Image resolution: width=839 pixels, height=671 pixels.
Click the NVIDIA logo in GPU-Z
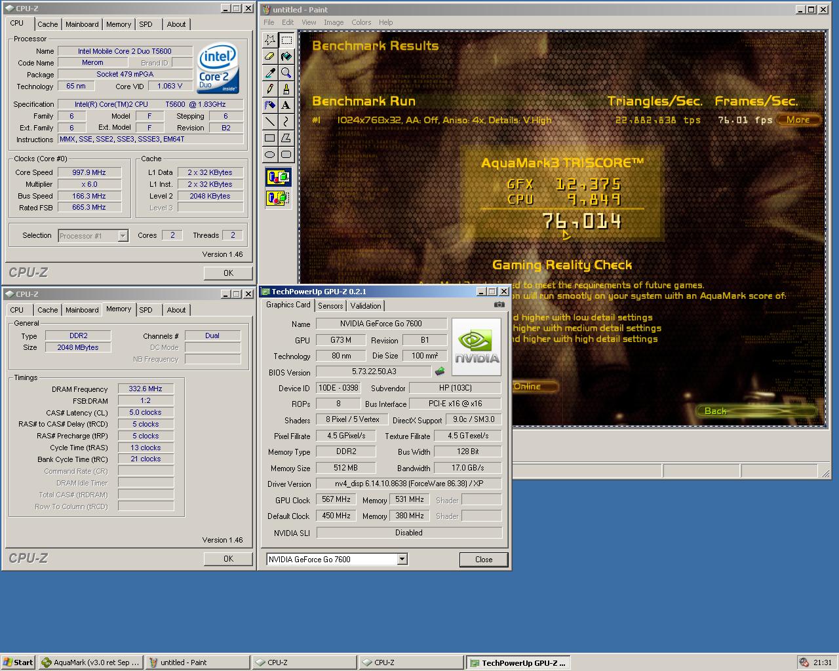477,347
